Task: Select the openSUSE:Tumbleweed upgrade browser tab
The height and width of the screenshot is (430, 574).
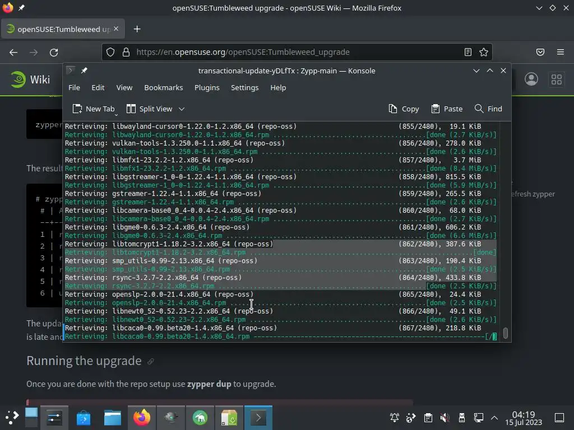Action: point(63,29)
